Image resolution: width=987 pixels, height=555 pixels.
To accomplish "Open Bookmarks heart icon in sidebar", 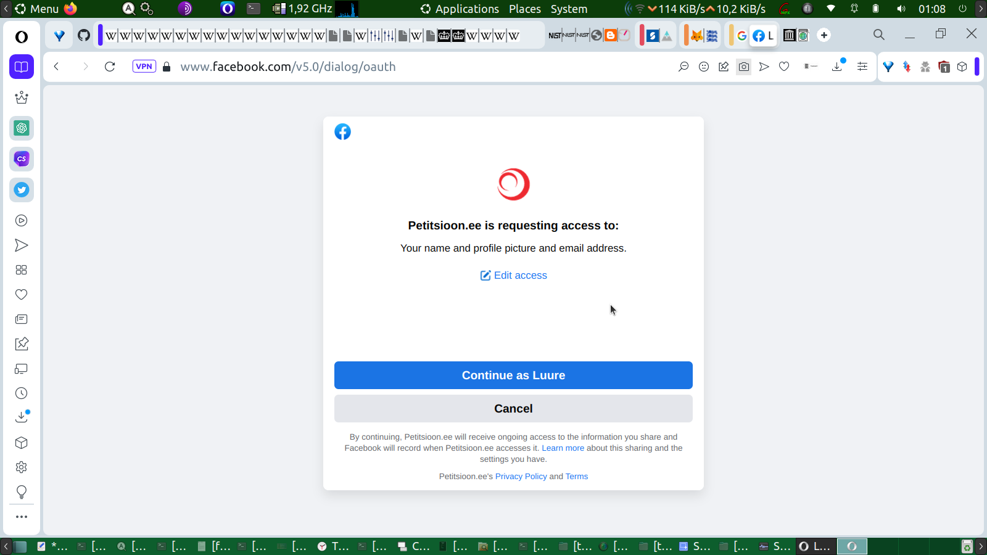I will [22, 295].
